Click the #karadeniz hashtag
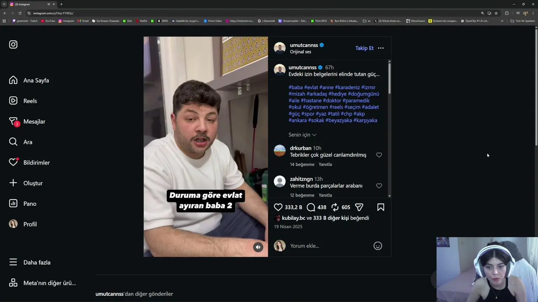 (347, 88)
